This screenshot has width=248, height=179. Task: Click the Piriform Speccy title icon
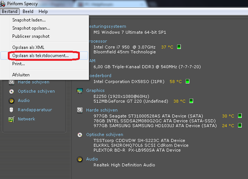coord(3,3)
